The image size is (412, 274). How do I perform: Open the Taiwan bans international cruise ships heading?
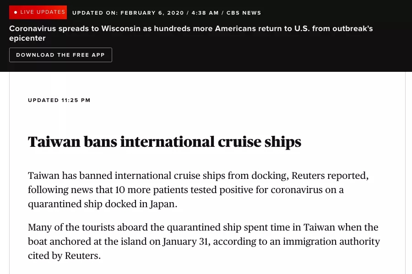(x=164, y=142)
